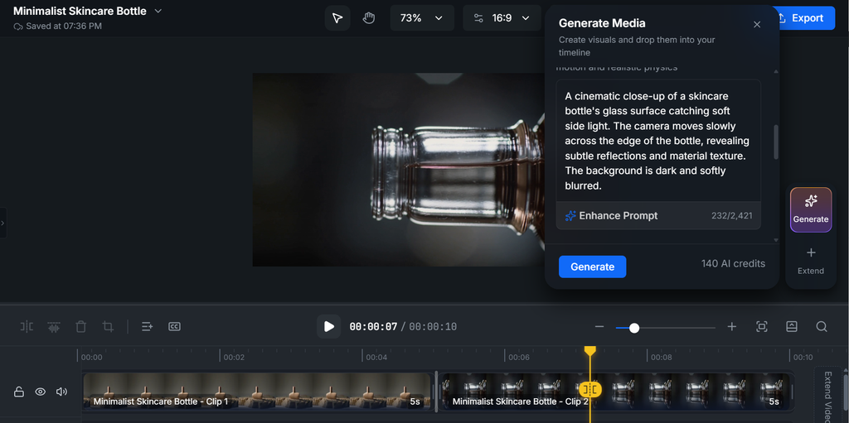Toggle the track lock icon
Viewport: 849px width, 423px height.
pos(18,392)
